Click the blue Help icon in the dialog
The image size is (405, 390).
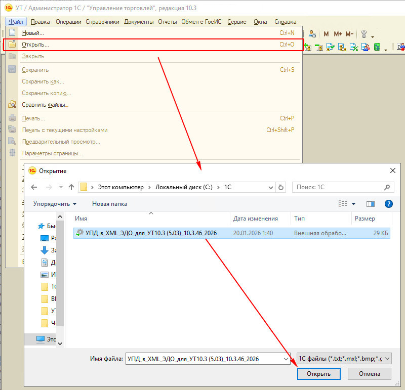click(x=388, y=204)
